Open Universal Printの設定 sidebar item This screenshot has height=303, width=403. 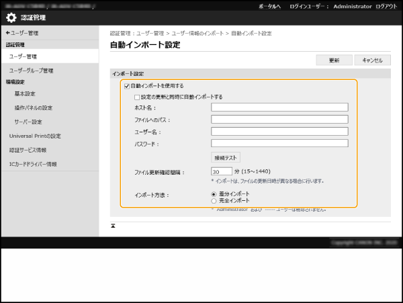pos(34,136)
